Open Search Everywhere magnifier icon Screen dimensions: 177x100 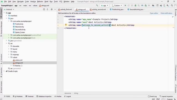tap(172, 6)
